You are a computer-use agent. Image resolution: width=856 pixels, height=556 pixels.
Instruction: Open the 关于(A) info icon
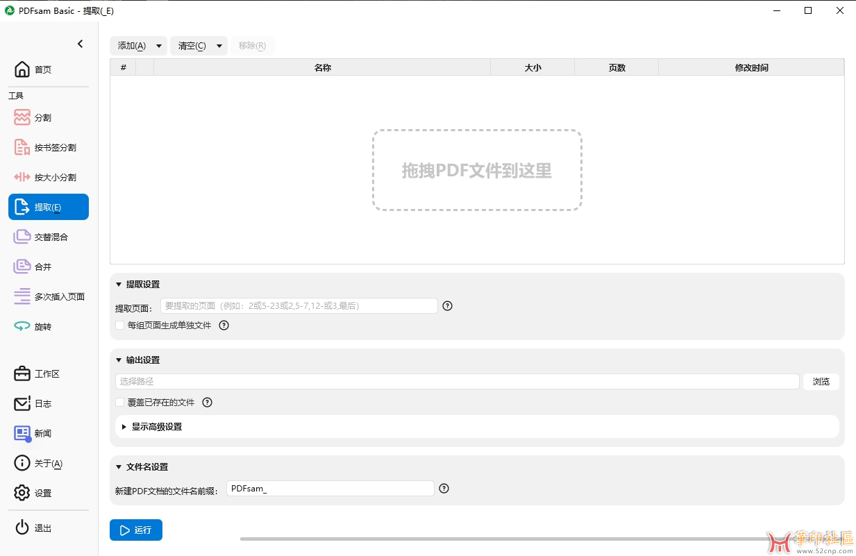22,463
